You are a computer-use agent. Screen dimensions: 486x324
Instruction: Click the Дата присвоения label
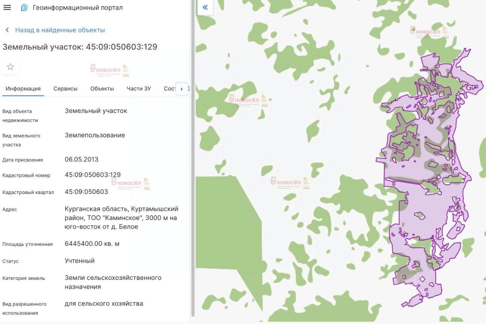click(23, 160)
